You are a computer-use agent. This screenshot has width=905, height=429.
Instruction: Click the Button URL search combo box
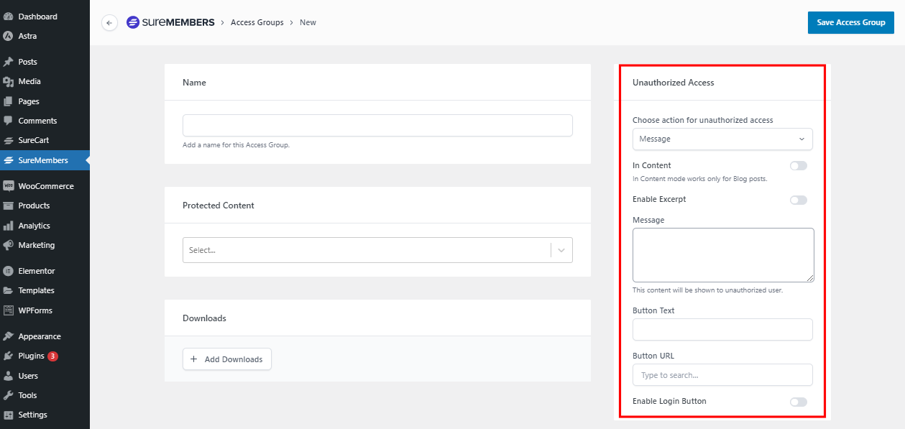tap(722, 375)
